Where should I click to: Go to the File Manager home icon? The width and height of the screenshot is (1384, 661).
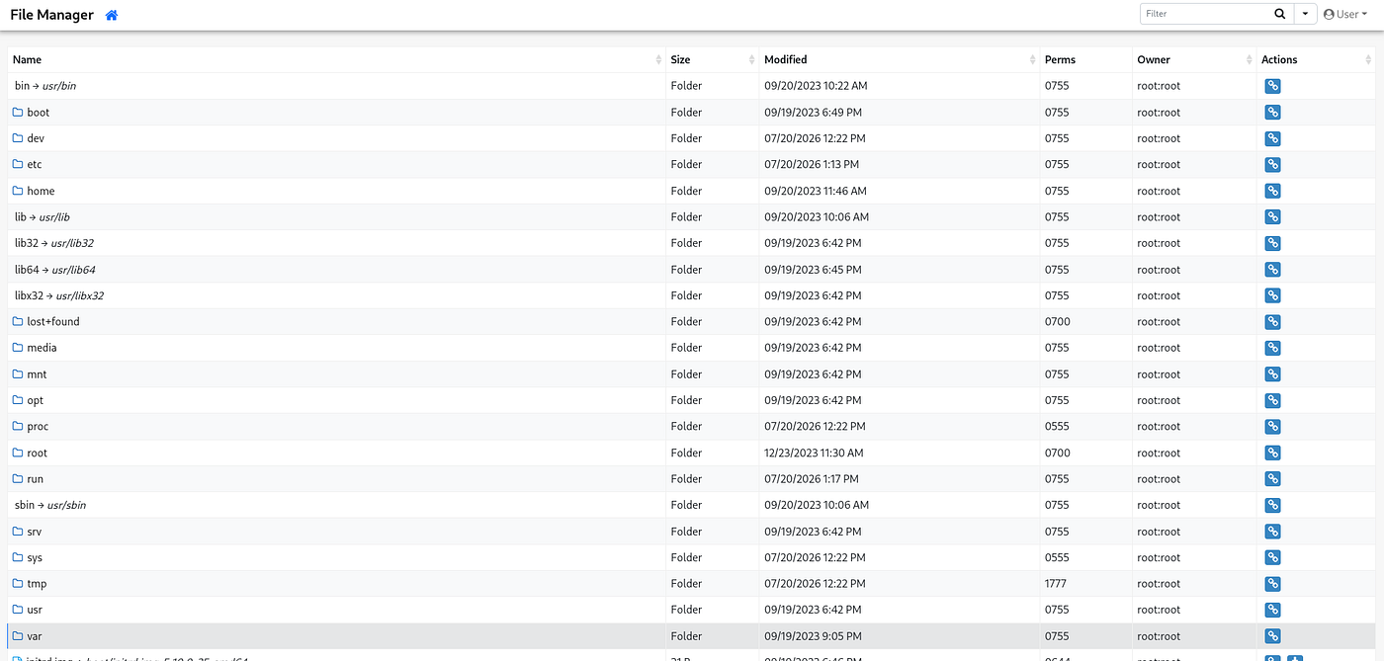112,15
